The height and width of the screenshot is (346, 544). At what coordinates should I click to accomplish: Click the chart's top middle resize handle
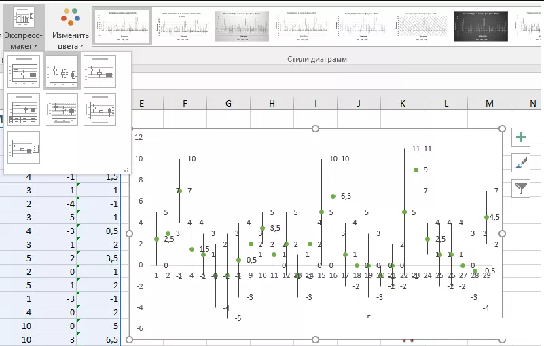pos(315,129)
